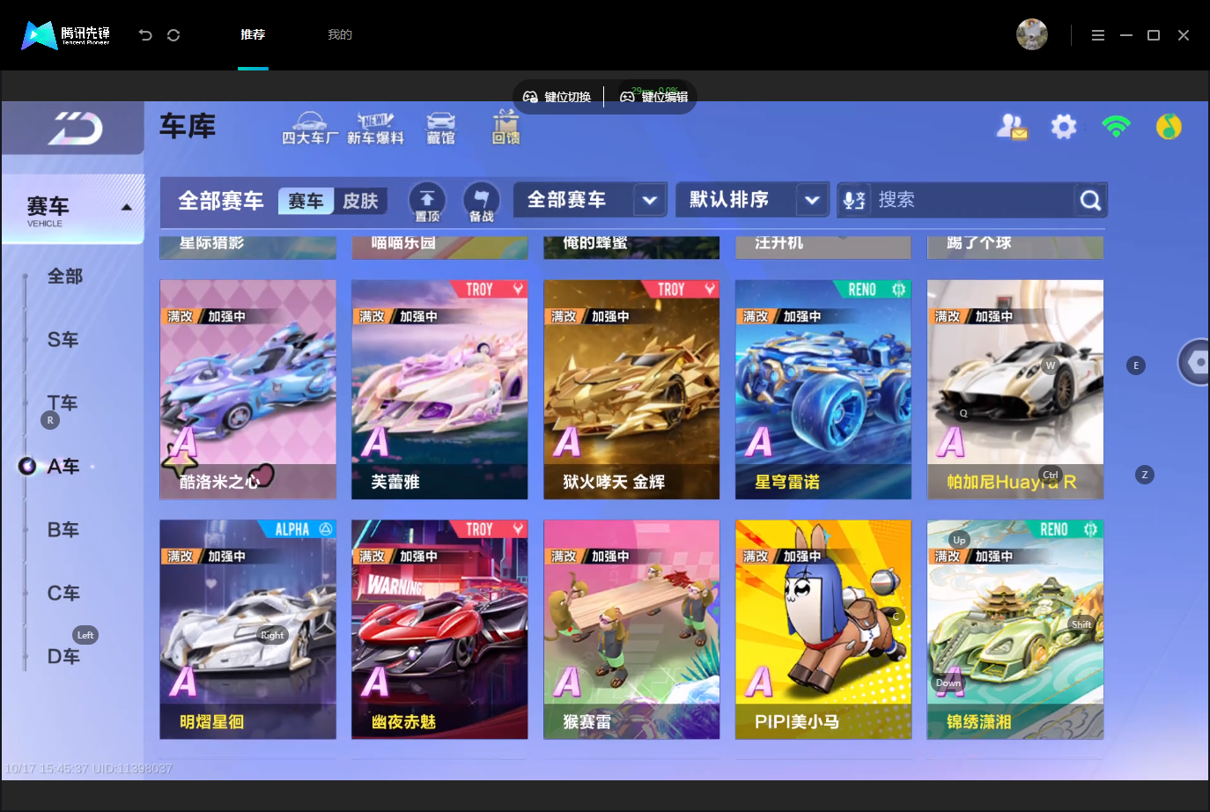
Task: Select the 狱火哮天 金辉 car card
Action: [631, 389]
